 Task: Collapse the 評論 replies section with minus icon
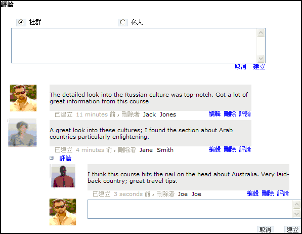(x=52, y=158)
